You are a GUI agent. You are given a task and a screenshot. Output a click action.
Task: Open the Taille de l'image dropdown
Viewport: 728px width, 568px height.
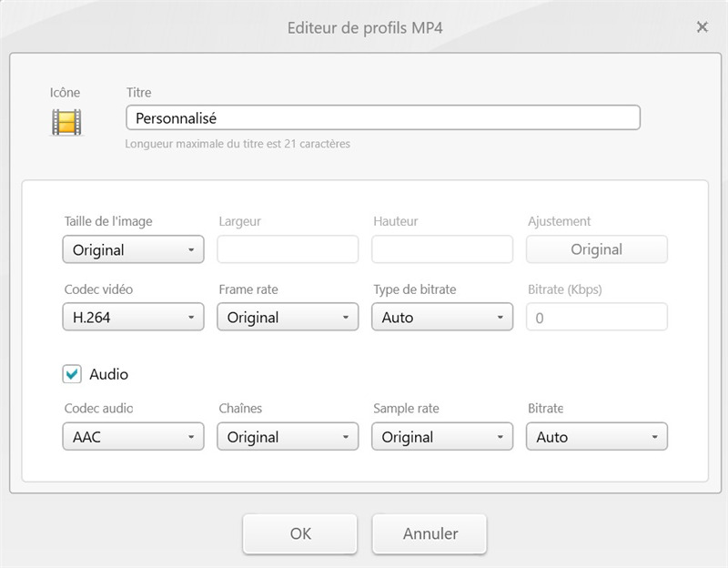tap(133, 249)
